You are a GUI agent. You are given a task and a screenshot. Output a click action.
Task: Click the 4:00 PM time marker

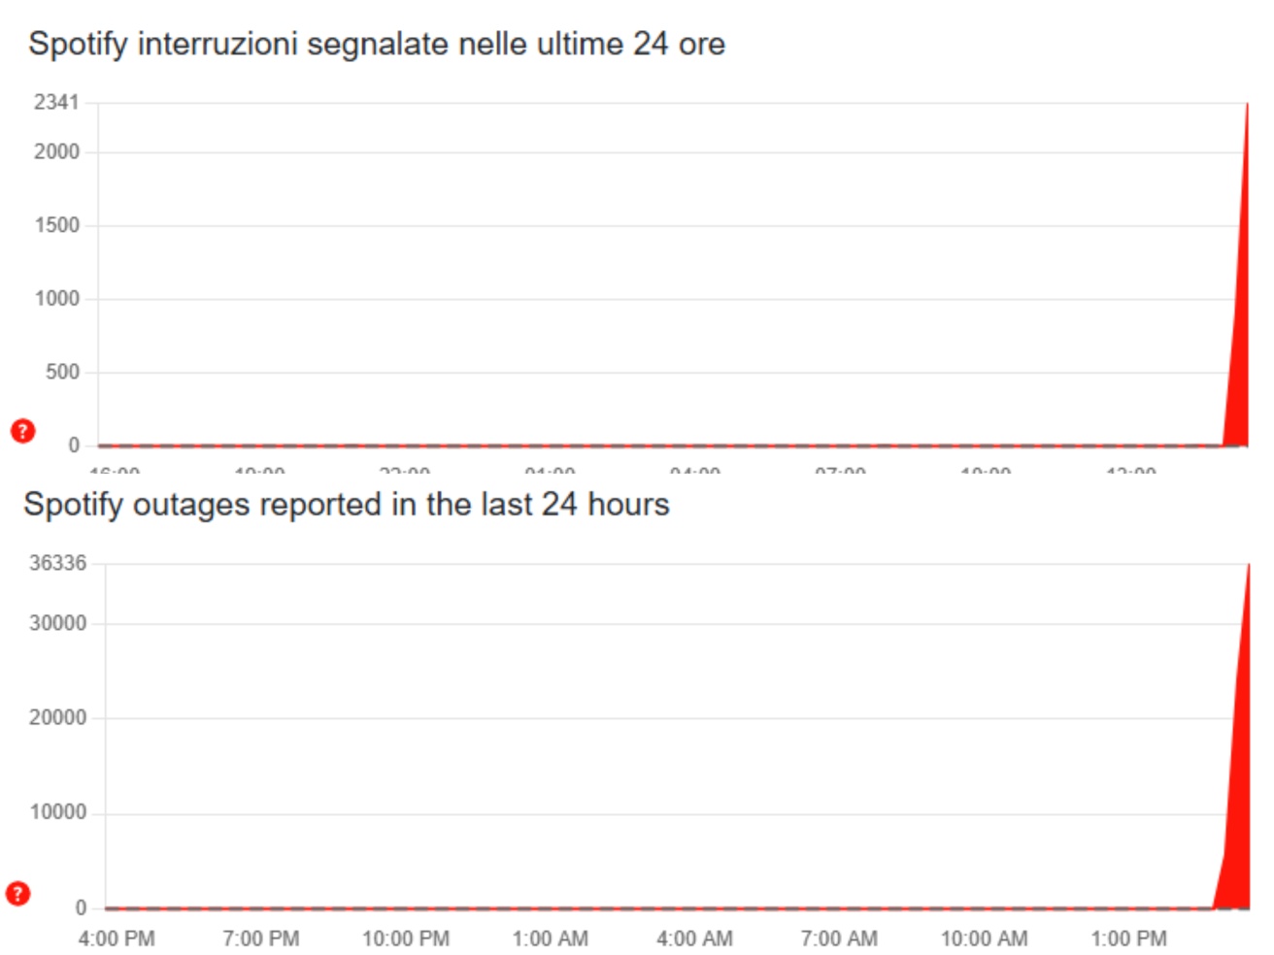coord(117,939)
